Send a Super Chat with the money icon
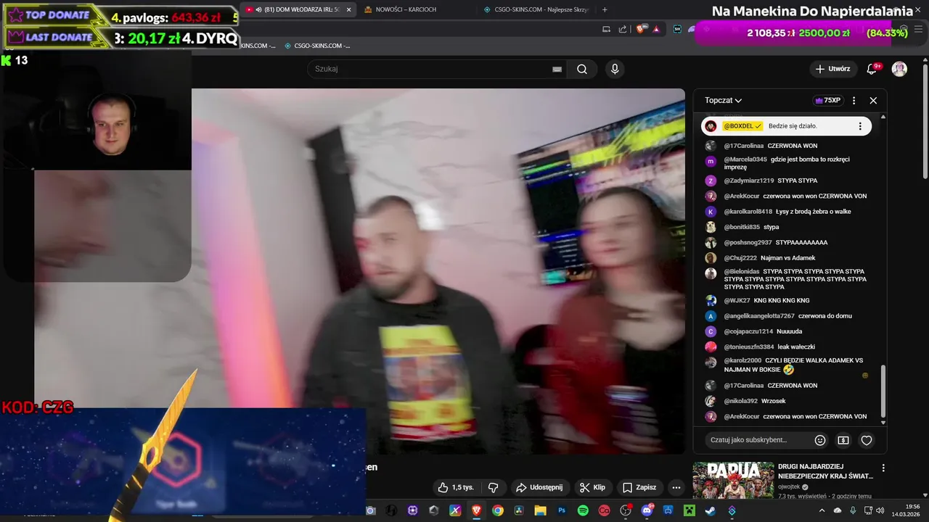The image size is (929, 522). point(843,440)
